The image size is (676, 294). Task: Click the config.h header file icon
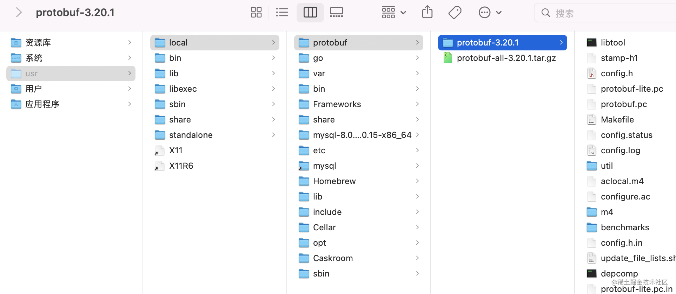tap(592, 73)
